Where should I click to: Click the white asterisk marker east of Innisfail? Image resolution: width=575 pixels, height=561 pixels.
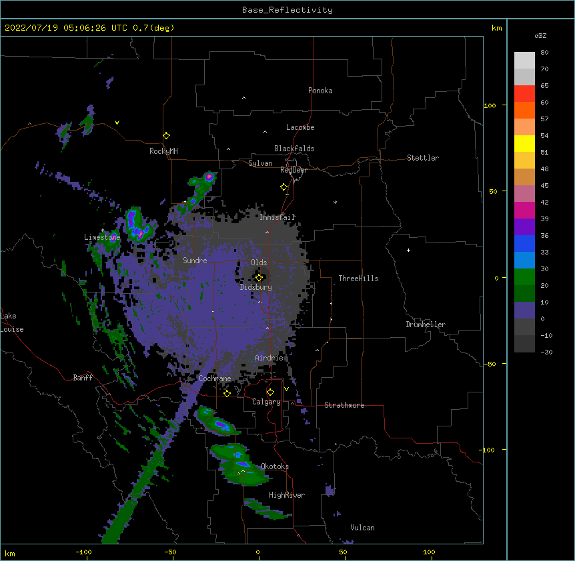click(335, 202)
